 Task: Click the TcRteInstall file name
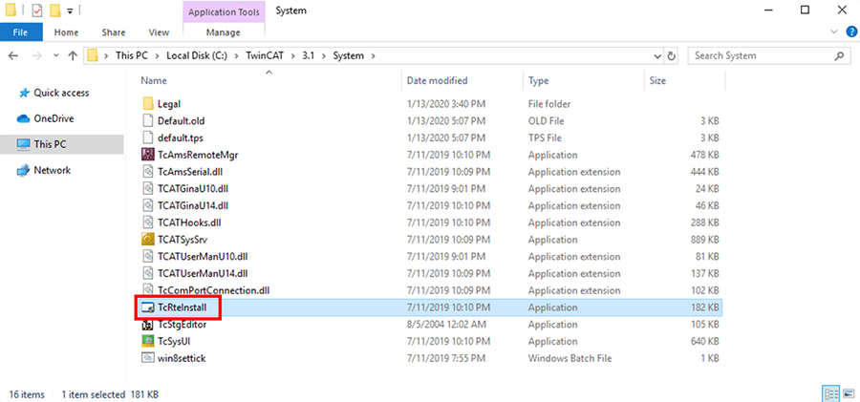(183, 307)
